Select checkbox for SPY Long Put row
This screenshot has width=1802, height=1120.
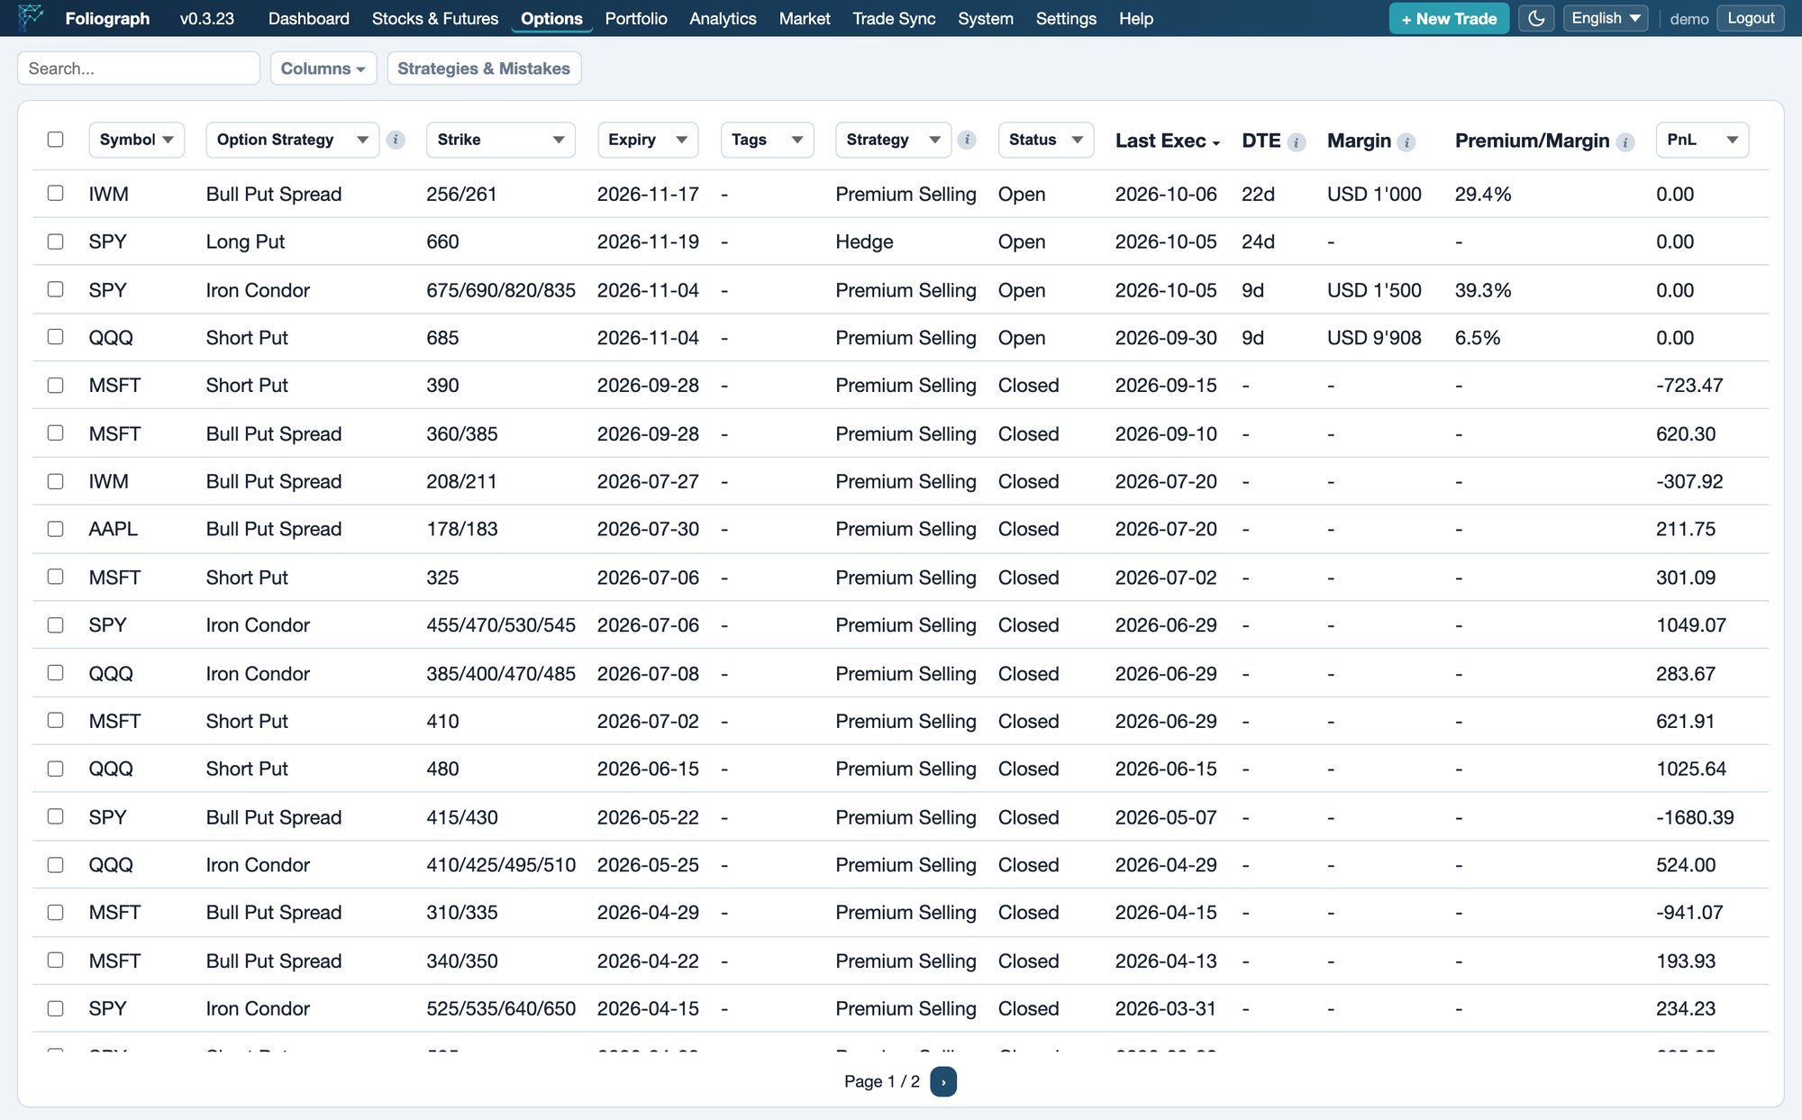[x=55, y=241]
